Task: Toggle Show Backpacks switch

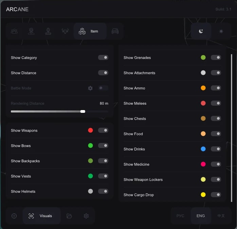Action: (103, 161)
